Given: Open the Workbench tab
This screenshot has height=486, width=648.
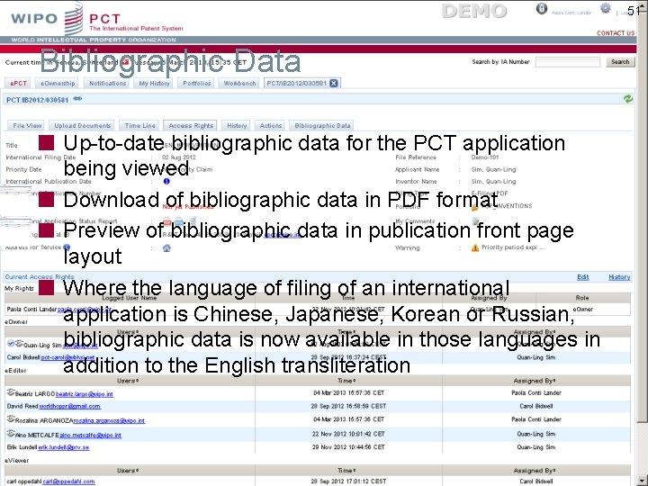Looking at the screenshot, I should tap(239, 83).
